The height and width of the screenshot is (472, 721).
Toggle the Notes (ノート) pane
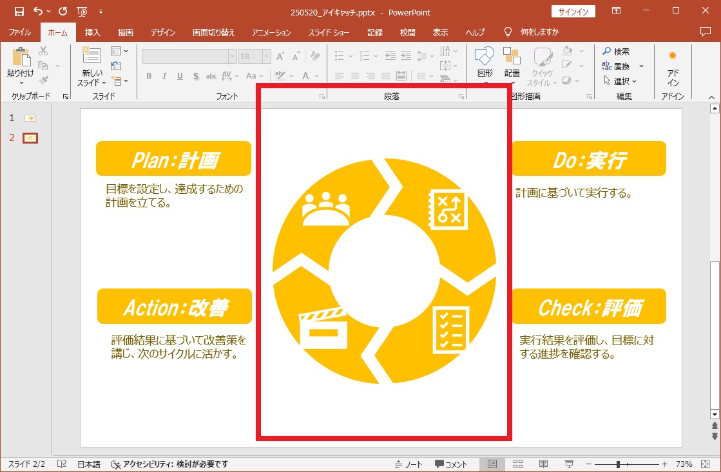pos(409,464)
